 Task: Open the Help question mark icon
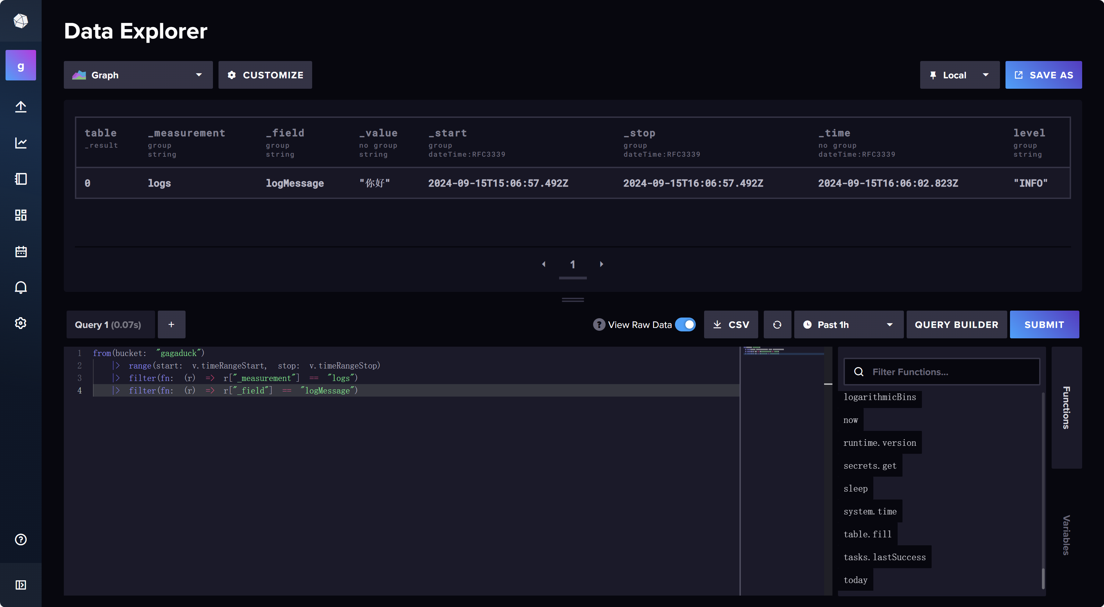pos(20,539)
